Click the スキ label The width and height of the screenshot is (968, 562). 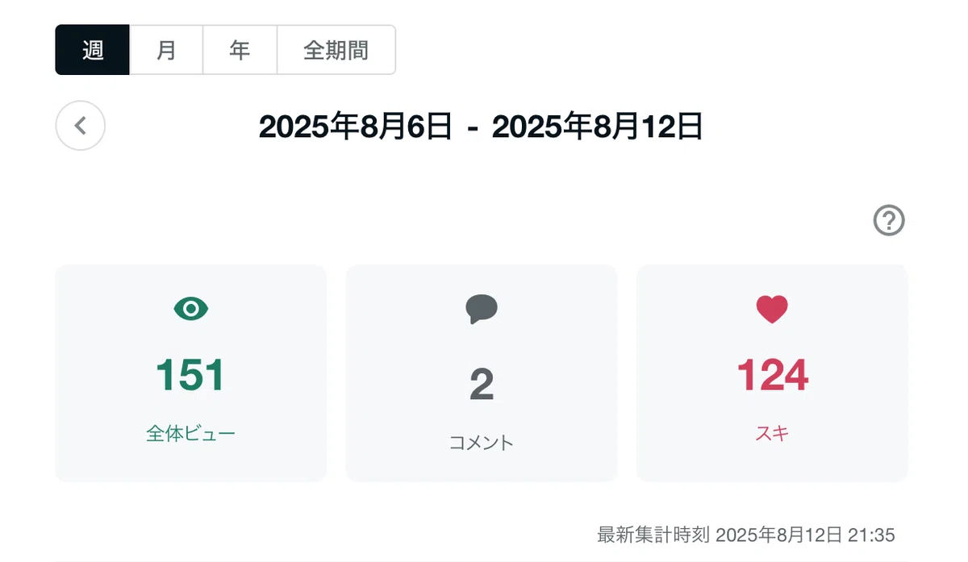tap(772, 433)
